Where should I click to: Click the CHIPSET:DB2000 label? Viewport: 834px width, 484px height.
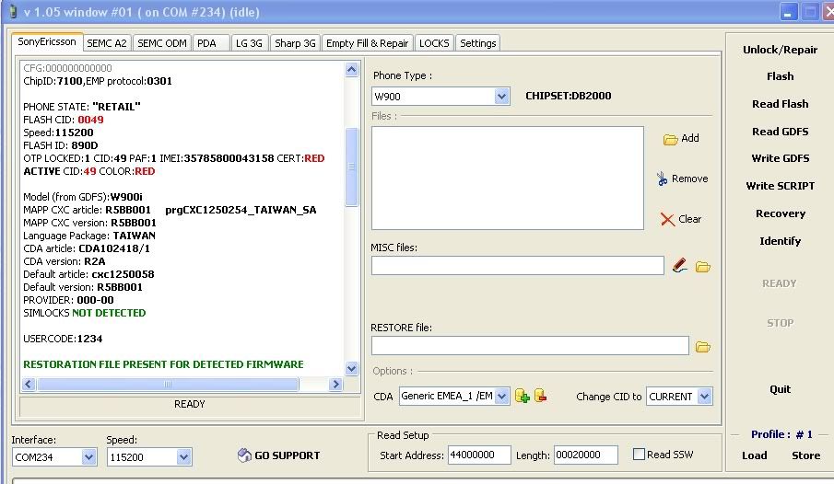coord(568,97)
